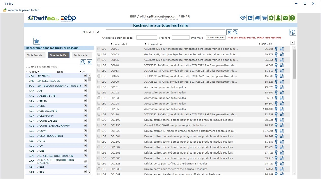Click the Drivia coffret 27 modules designation

[190, 131]
